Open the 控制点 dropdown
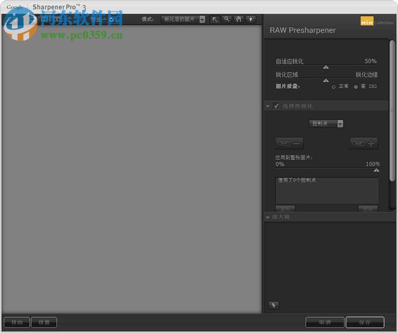 [326, 124]
